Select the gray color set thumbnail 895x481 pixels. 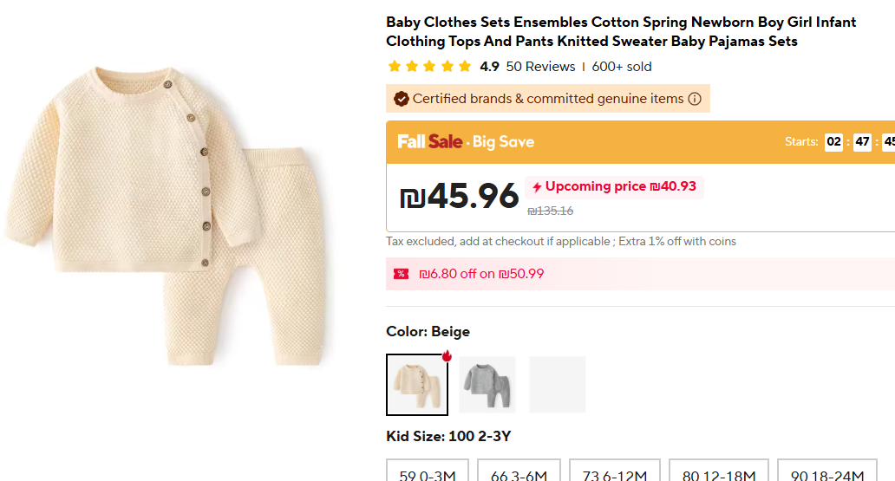[x=487, y=385]
